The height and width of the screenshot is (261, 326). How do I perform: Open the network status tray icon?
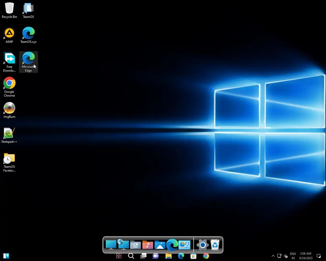pyautogui.click(x=279, y=256)
